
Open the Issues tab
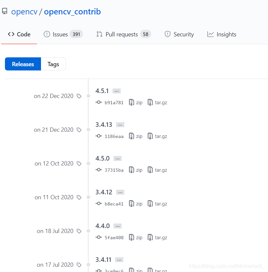[x=63, y=34]
